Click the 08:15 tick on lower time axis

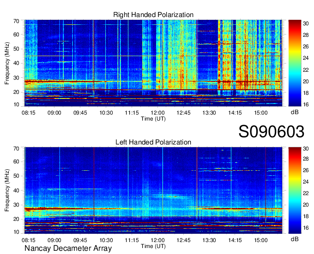[x=29, y=240]
